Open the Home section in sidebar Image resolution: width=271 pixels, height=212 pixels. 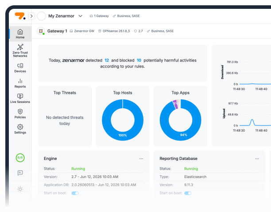pyautogui.click(x=20, y=34)
